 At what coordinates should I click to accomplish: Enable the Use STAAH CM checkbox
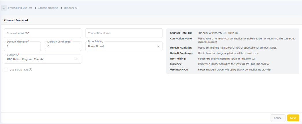pos(6,70)
